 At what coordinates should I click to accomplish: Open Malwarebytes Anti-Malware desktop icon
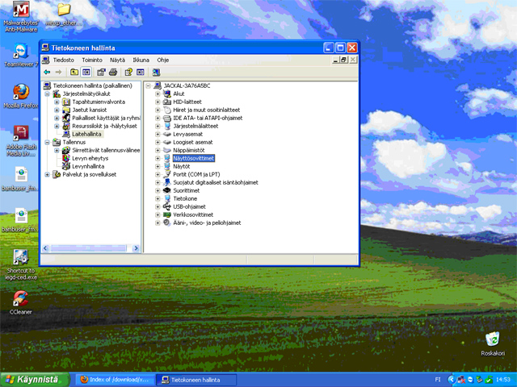pos(21,17)
